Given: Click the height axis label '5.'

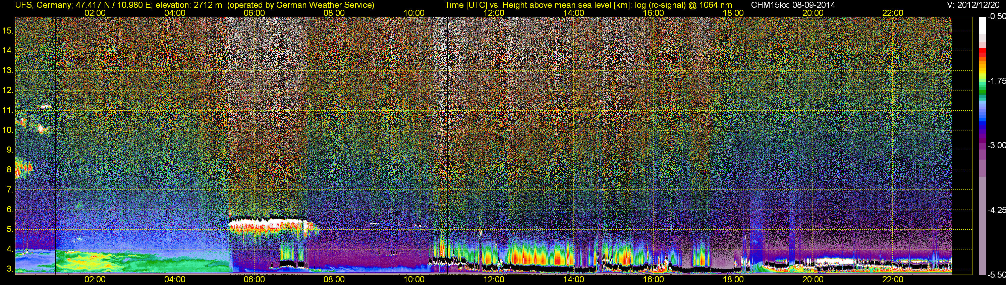Looking at the screenshot, I should [10, 230].
